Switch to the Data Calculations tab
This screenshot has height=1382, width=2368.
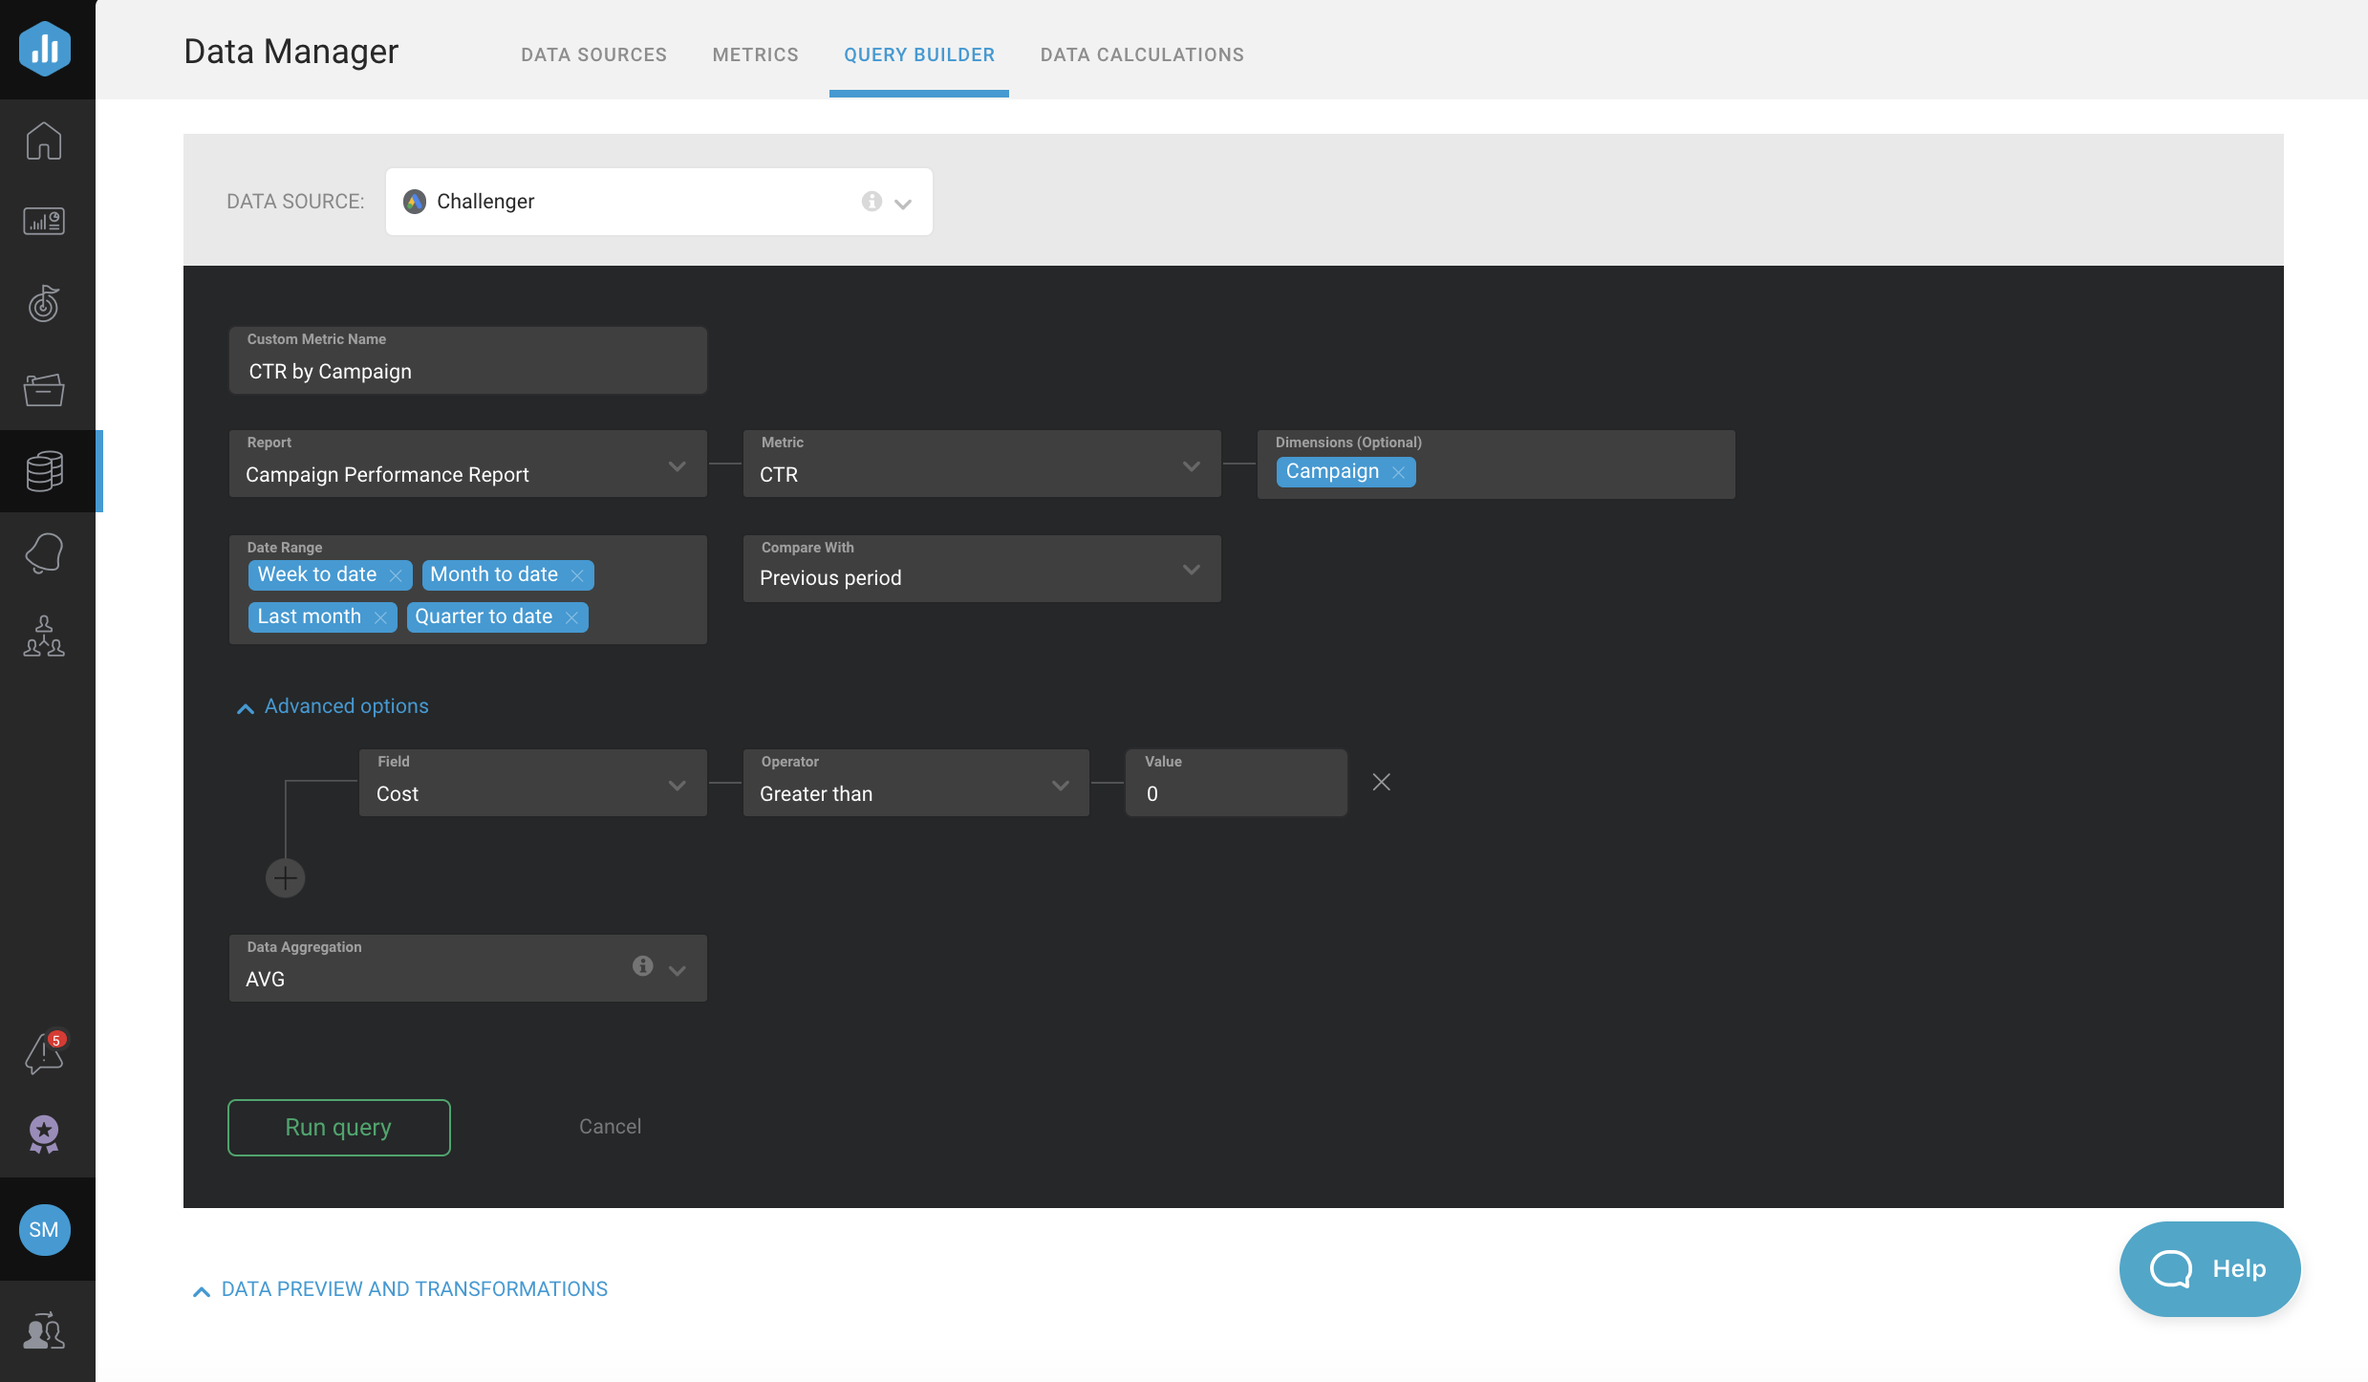pos(1142,54)
